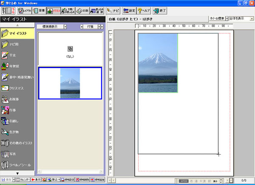Choose the クリスマス illustration category

16,88
